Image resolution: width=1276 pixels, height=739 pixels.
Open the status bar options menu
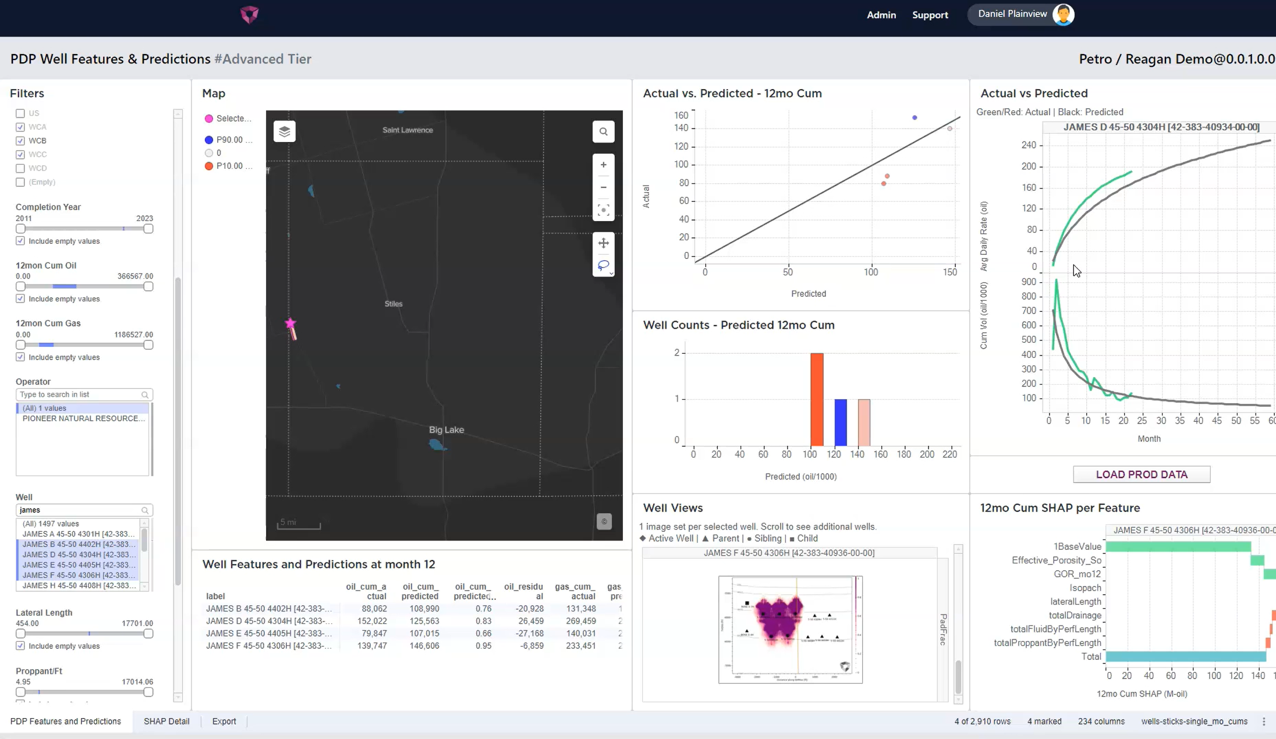click(1264, 722)
